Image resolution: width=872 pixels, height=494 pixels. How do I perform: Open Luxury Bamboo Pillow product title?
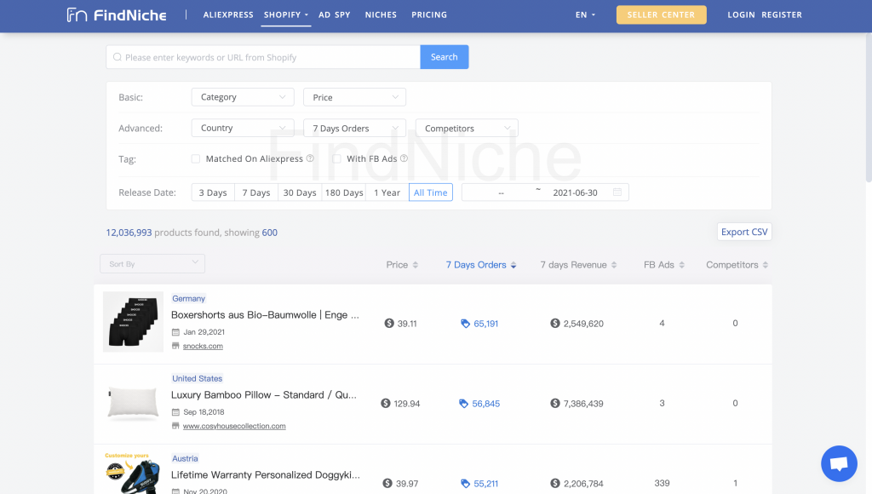264,395
